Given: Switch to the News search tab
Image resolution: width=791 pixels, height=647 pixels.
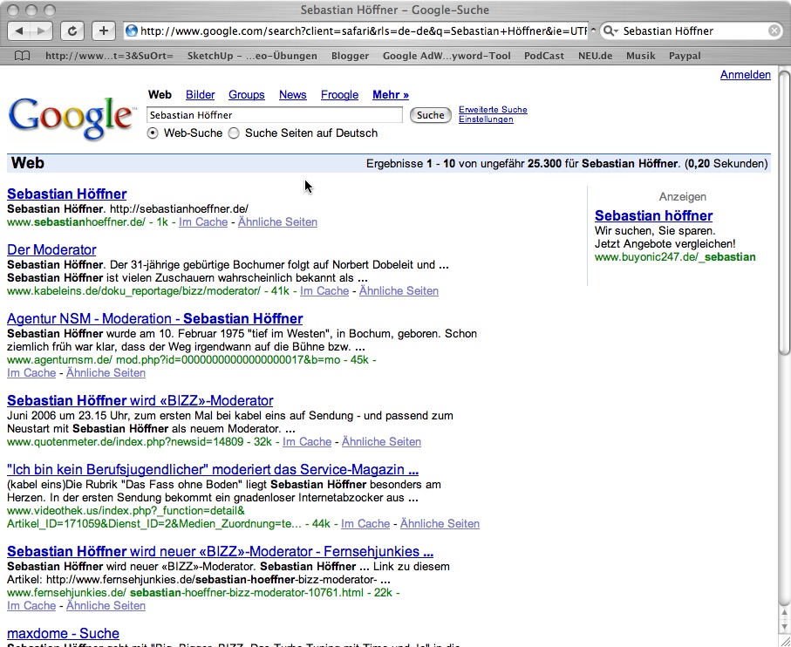Looking at the screenshot, I should [292, 95].
